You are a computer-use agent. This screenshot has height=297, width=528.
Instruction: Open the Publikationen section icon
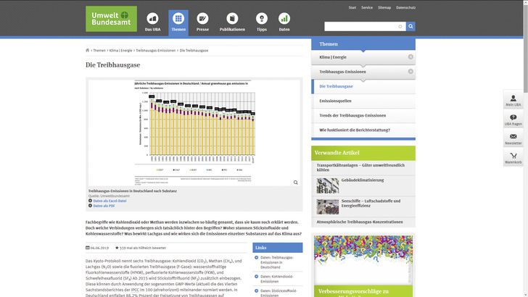pos(232,19)
